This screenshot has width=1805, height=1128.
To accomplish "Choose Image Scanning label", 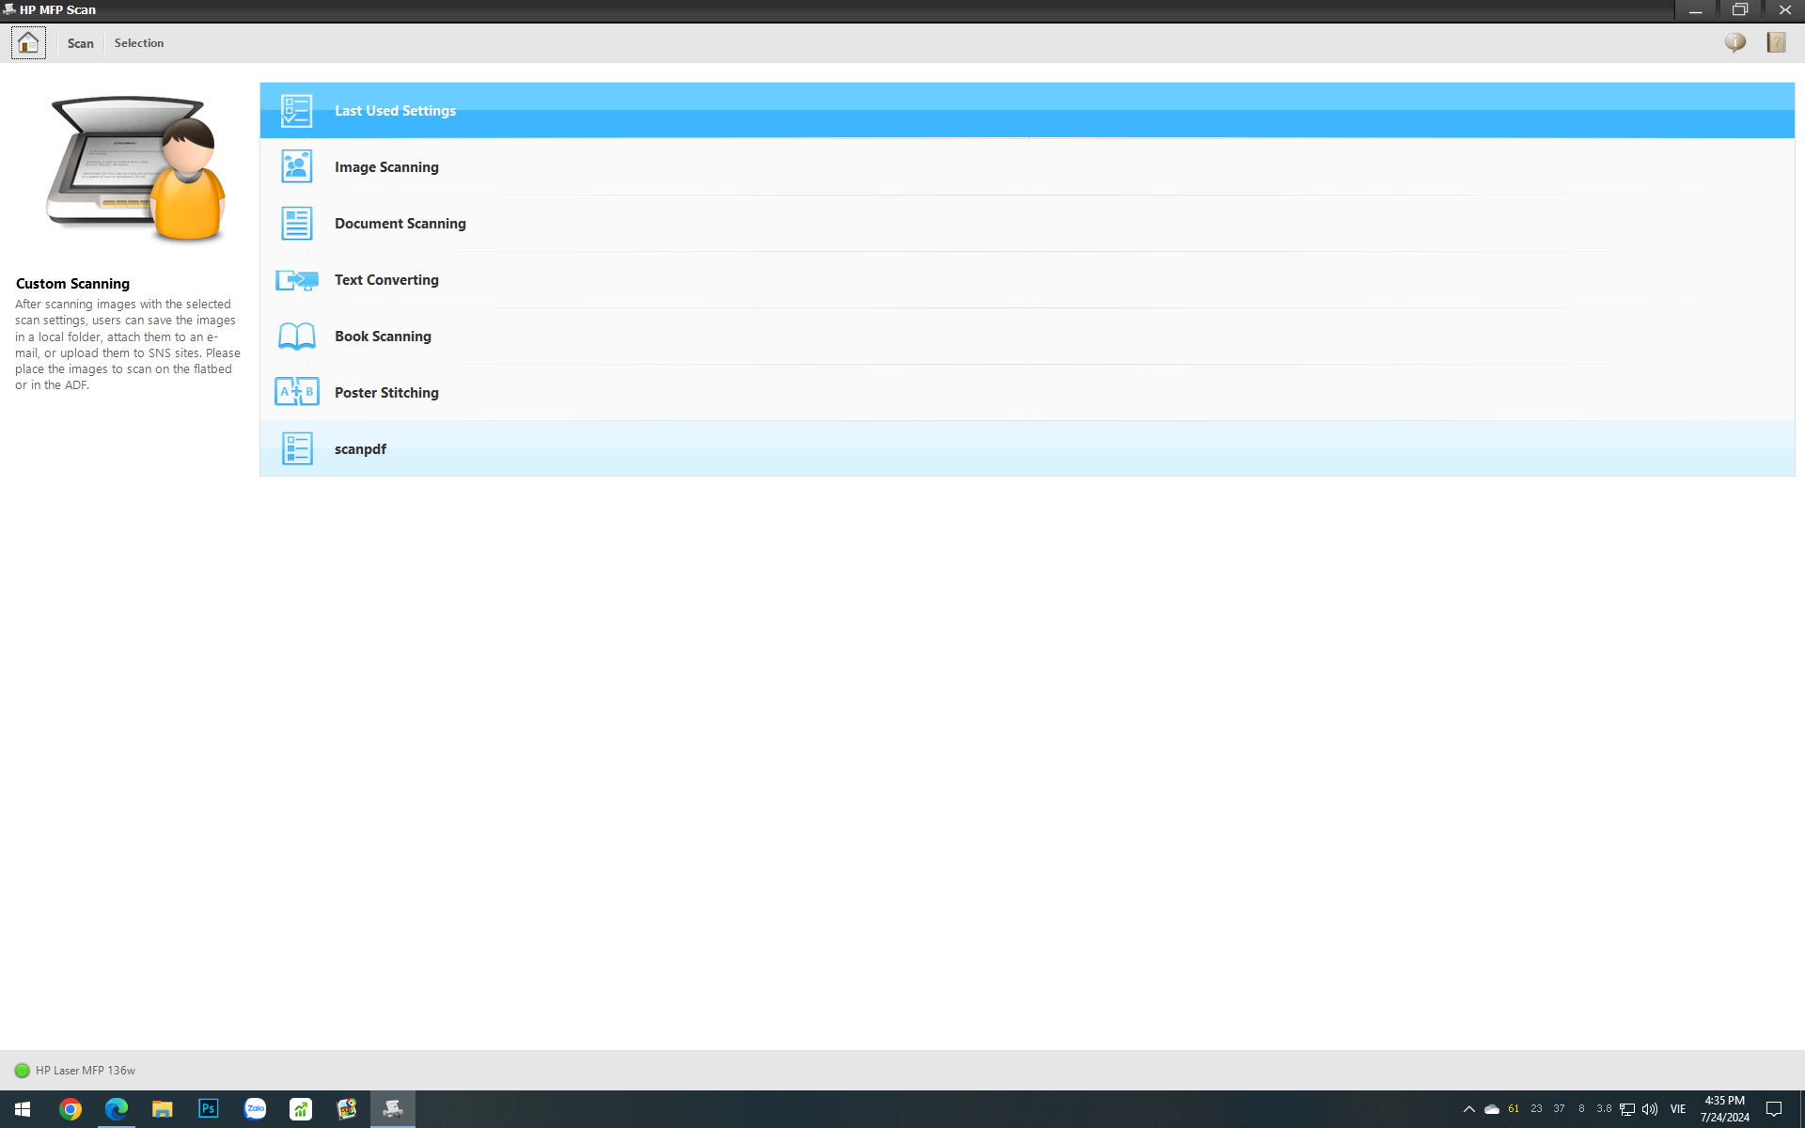I will pyautogui.click(x=386, y=167).
